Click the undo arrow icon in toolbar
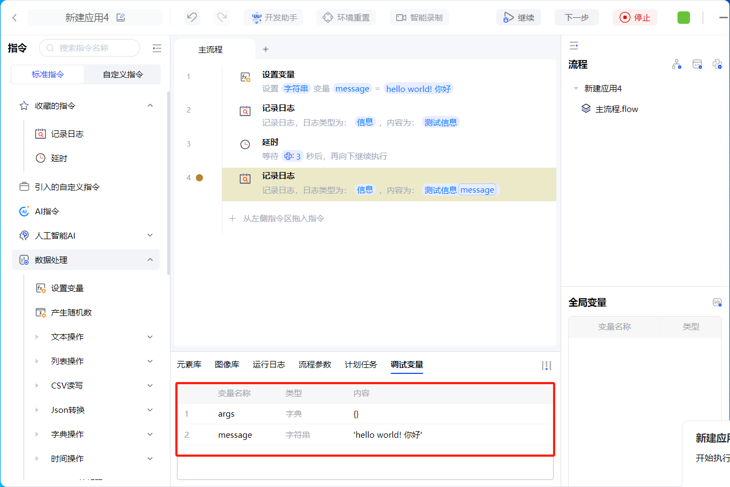 click(x=192, y=17)
